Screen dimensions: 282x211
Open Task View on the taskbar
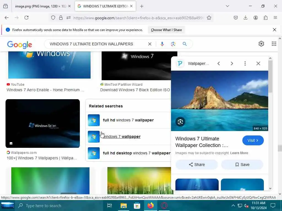click(109, 206)
